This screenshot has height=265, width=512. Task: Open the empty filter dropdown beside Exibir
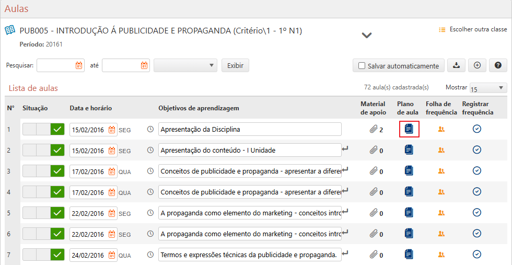[x=185, y=65]
